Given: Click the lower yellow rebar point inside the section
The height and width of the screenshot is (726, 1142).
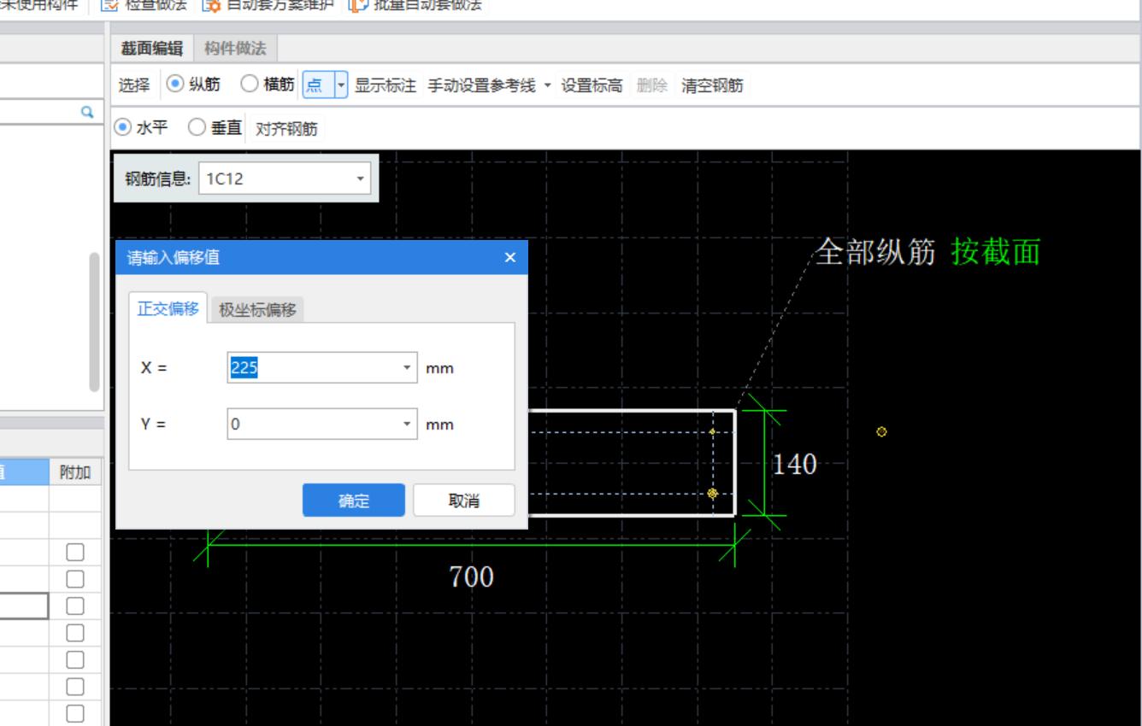Looking at the screenshot, I should pos(712,494).
